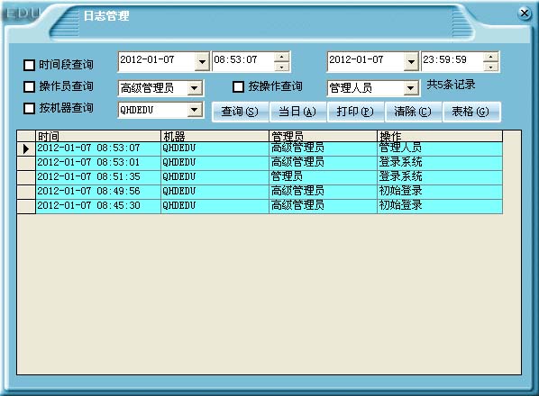Viewport: 539px width, 396px height.
Task: Click the 查询(S) button
Action: 240,112
